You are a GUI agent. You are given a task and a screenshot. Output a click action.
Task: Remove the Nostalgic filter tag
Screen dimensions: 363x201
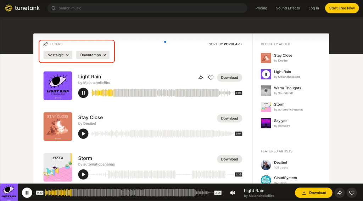67,55
